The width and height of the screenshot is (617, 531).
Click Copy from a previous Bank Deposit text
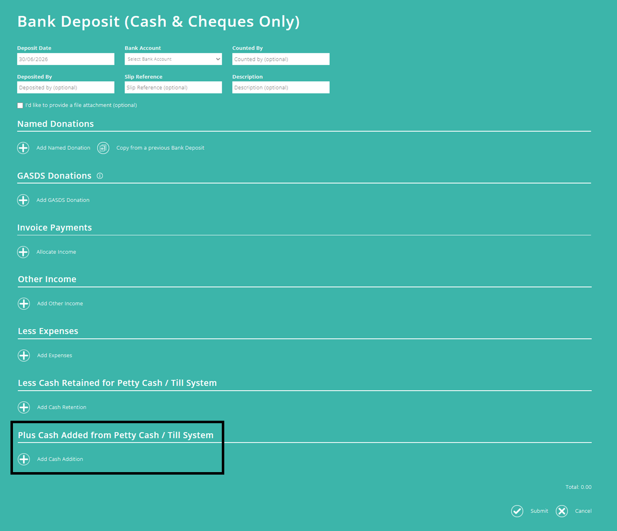tap(160, 148)
